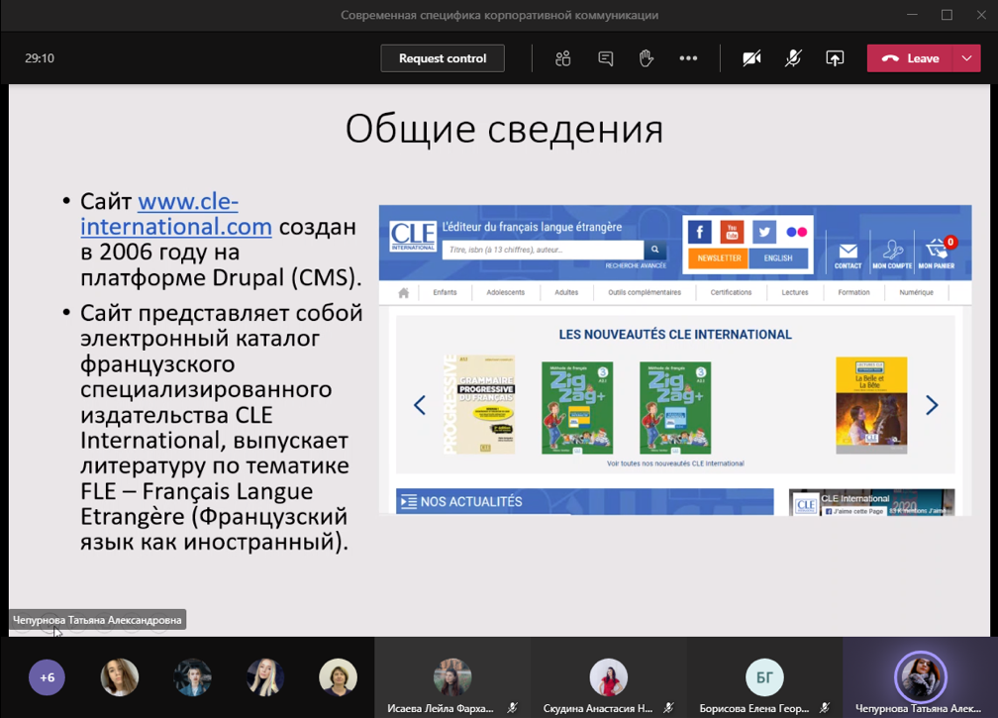Screen dimensions: 998x718
Task: Show the +6 additional participants
Action: point(47,678)
